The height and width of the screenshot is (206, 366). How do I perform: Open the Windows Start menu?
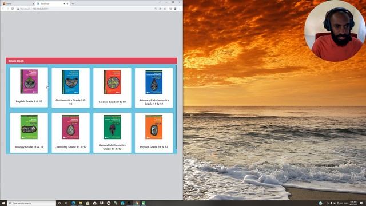(x=3, y=203)
